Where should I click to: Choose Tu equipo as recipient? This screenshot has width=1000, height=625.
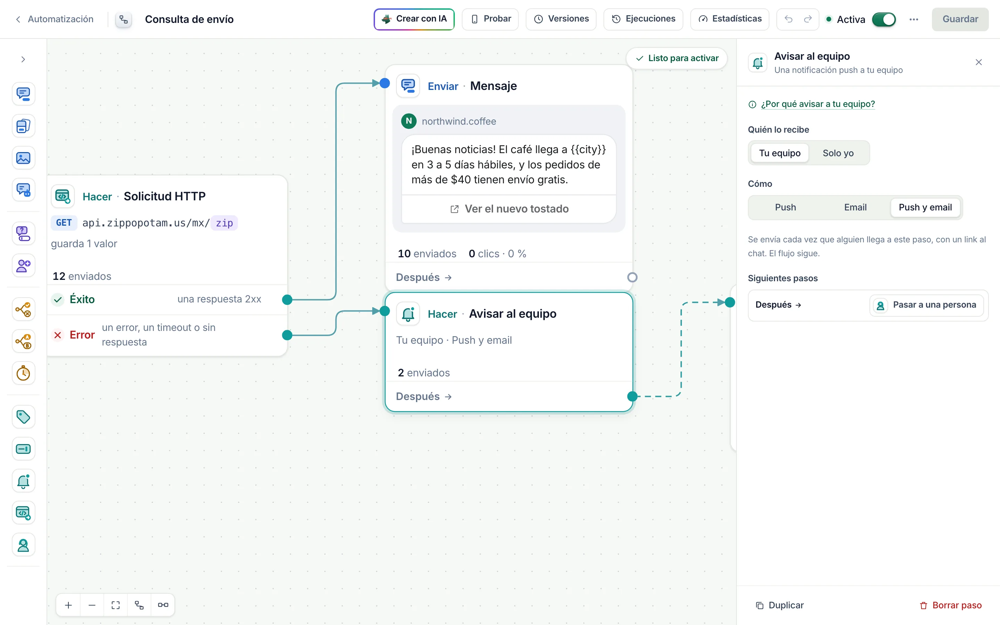tap(779, 153)
